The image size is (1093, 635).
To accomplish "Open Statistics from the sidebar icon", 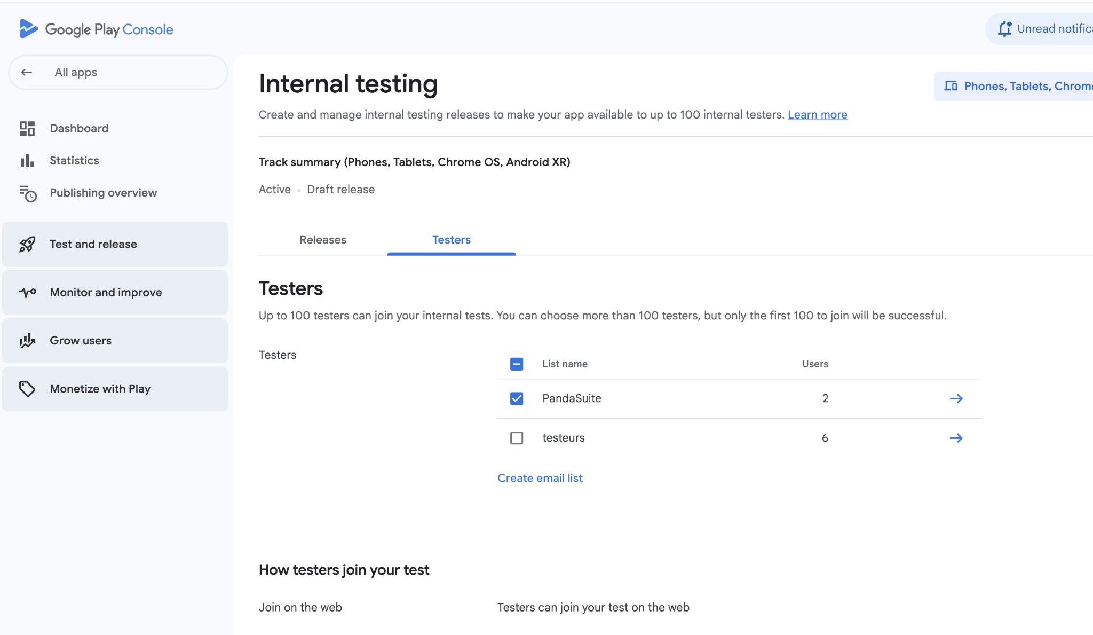I will [28, 160].
